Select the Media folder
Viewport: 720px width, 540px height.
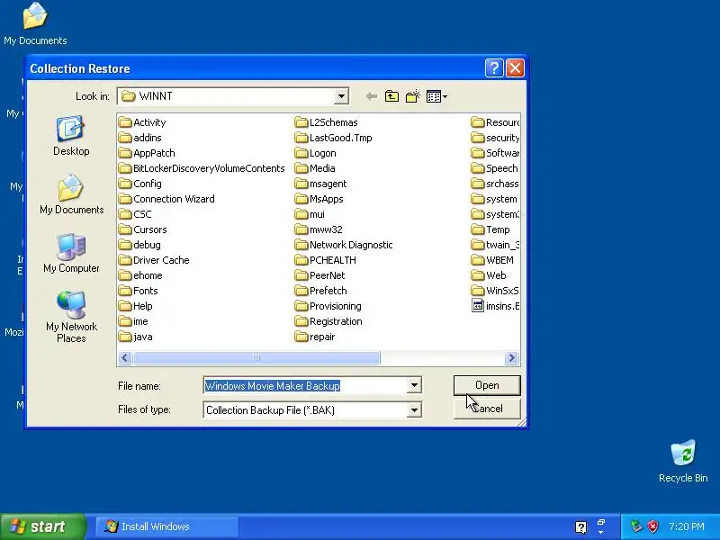tap(315, 168)
